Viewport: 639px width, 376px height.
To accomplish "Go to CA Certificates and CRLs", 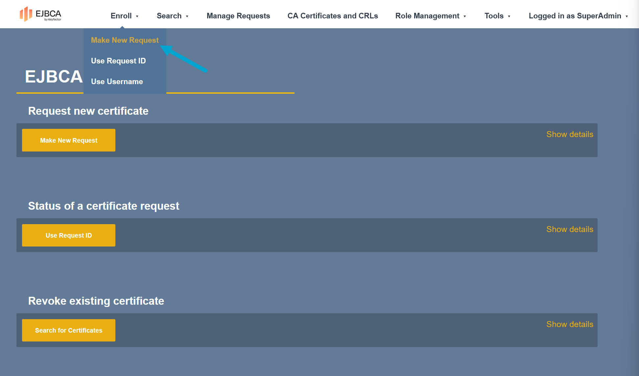I will (332, 16).
